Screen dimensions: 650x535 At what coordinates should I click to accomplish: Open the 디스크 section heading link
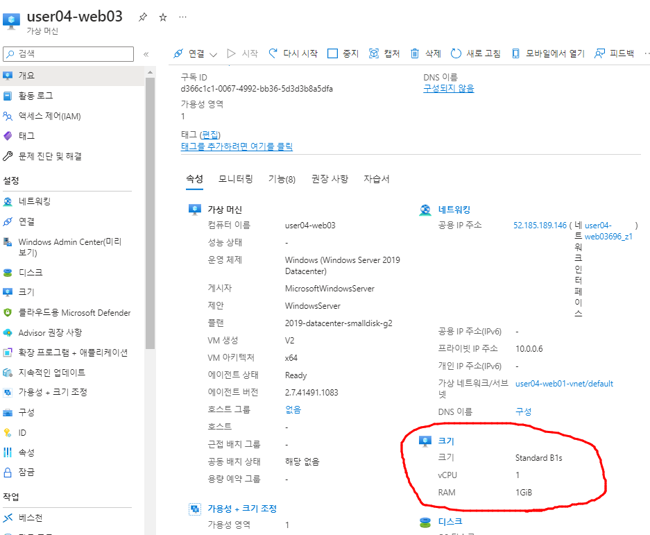pos(450,522)
